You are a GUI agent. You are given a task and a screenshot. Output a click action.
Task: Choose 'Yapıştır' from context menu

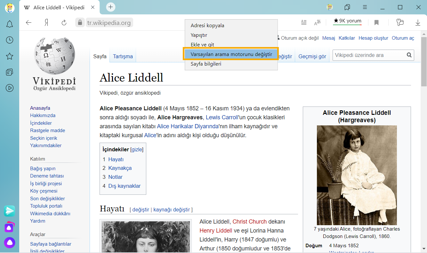tap(231, 35)
